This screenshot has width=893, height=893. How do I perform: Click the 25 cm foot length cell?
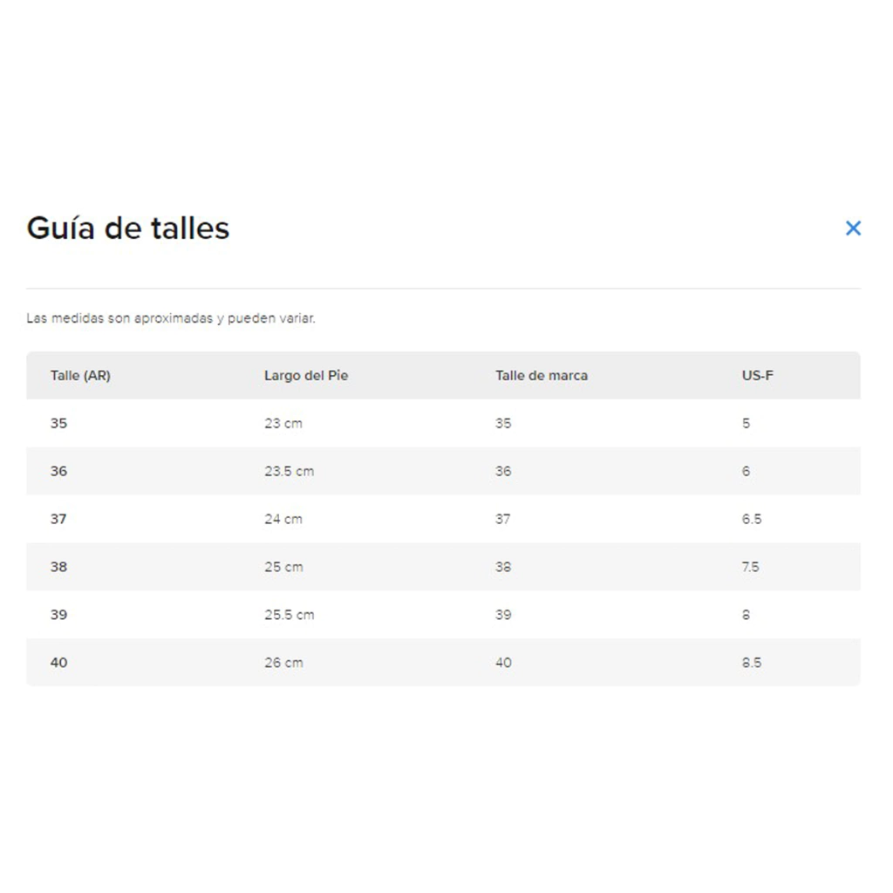283,568
